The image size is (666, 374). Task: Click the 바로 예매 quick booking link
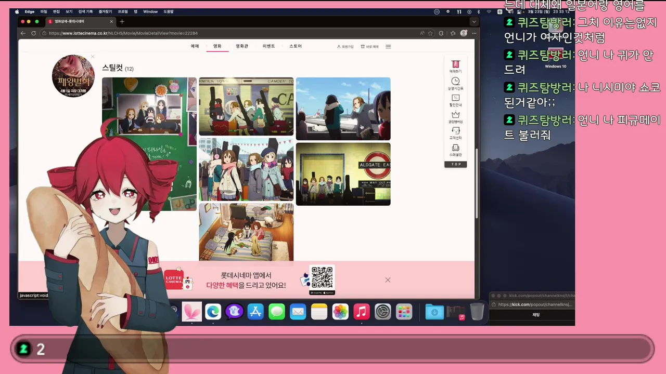(x=370, y=47)
